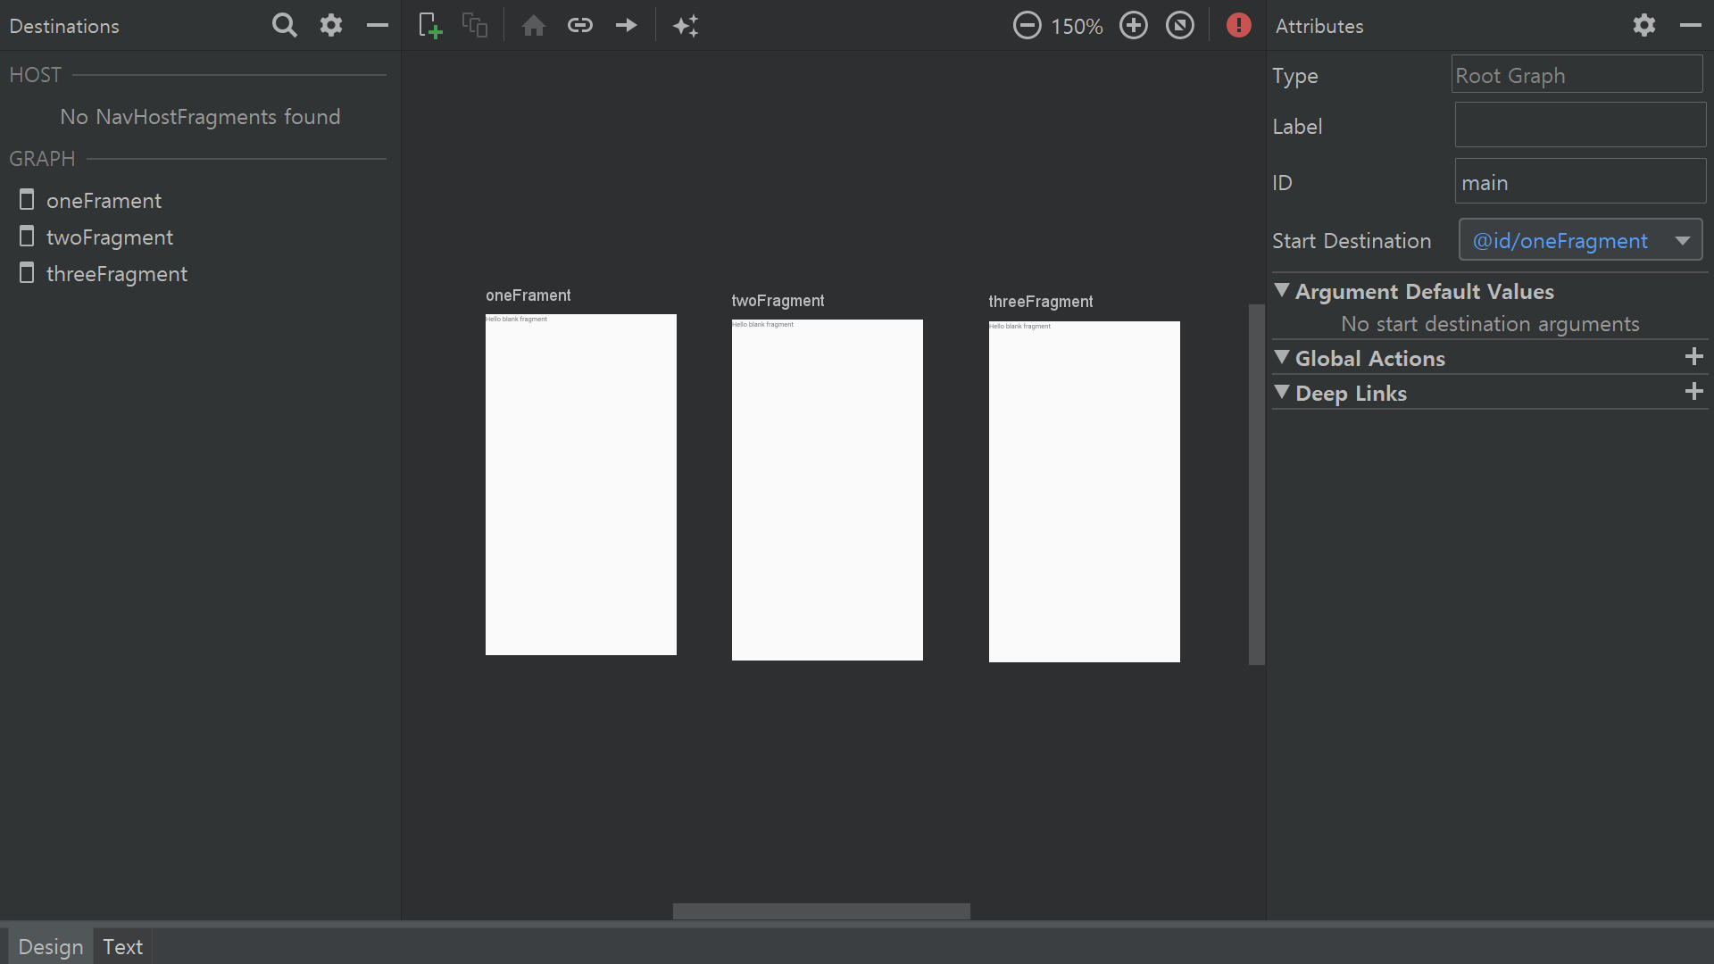Zoom in with the plus icon
Viewport: 1714px width, 964px height.
1134,25
